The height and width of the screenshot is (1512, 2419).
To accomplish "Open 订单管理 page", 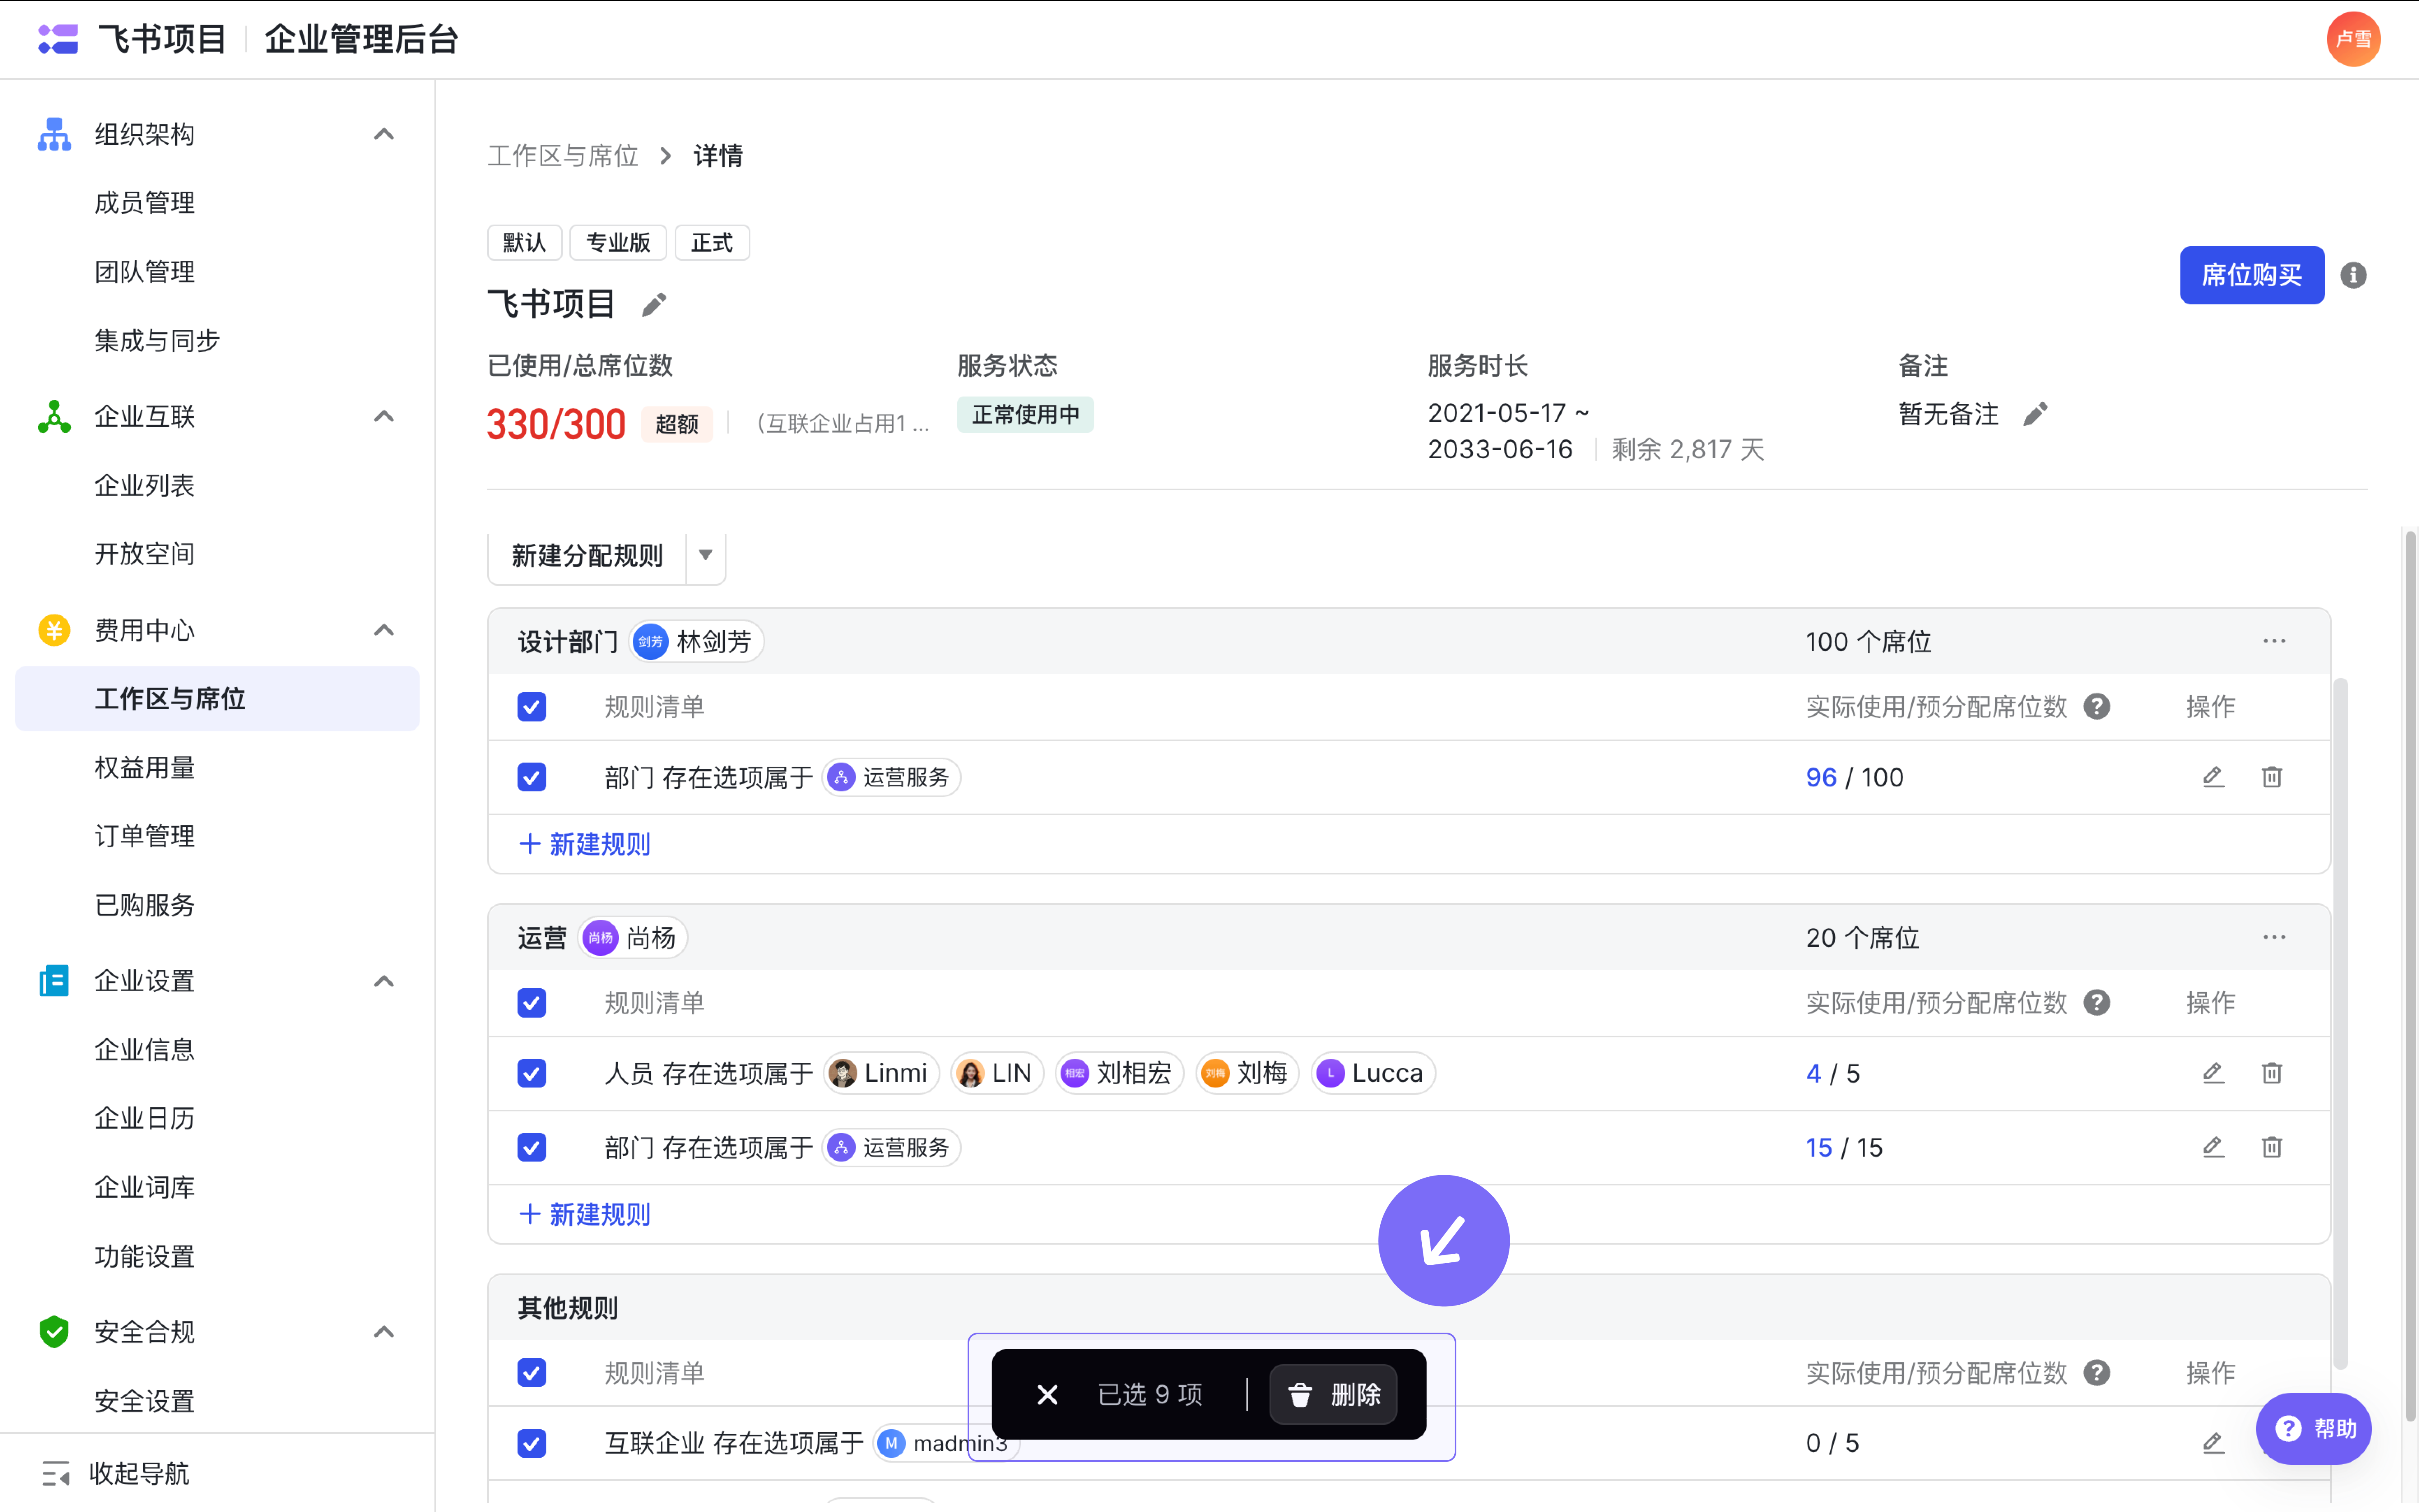I will [x=145, y=836].
